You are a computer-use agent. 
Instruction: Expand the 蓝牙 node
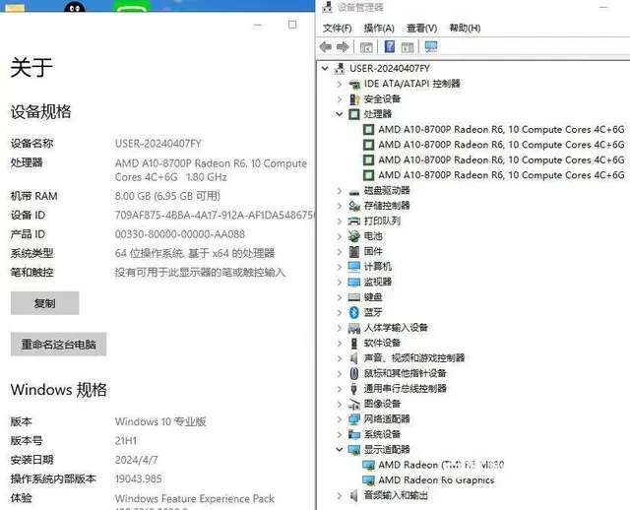click(x=339, y=312)
